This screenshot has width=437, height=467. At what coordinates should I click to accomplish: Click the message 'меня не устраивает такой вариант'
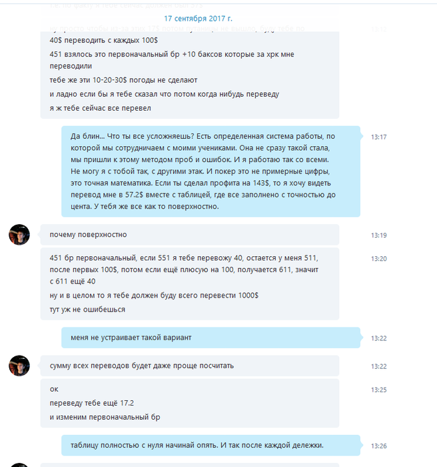(x=131, y=338)
